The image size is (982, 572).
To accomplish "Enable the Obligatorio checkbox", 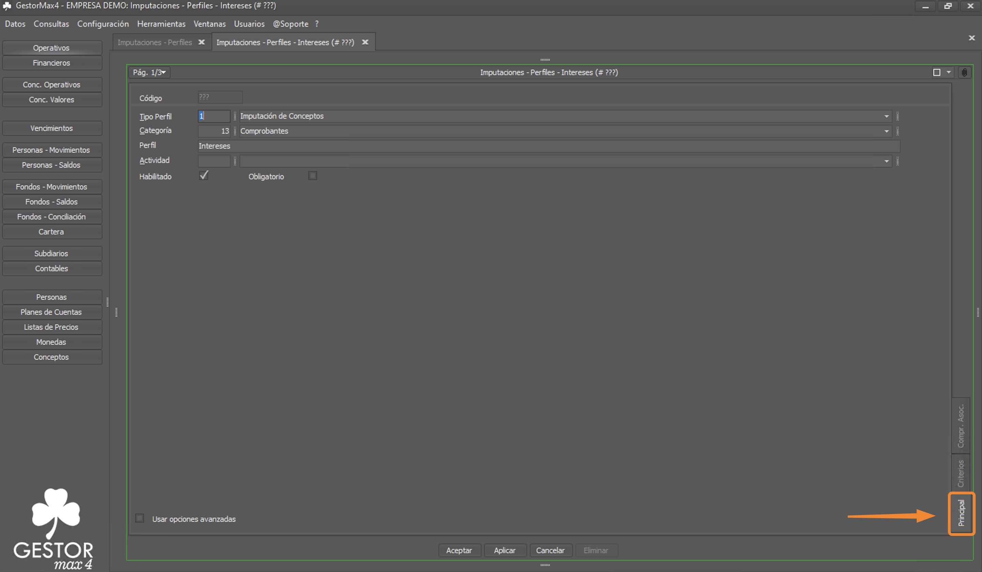I will 313,175.
